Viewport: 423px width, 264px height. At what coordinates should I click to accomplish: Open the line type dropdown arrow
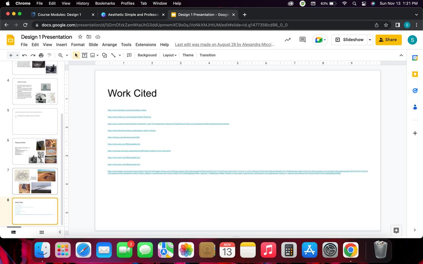(120, 55)
